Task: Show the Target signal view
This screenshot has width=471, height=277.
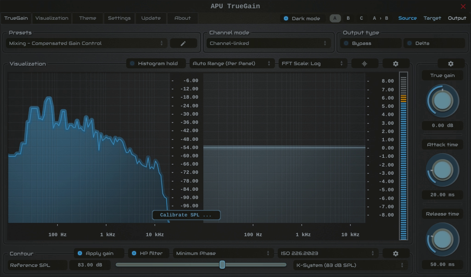Action: [x=432, y=18]
